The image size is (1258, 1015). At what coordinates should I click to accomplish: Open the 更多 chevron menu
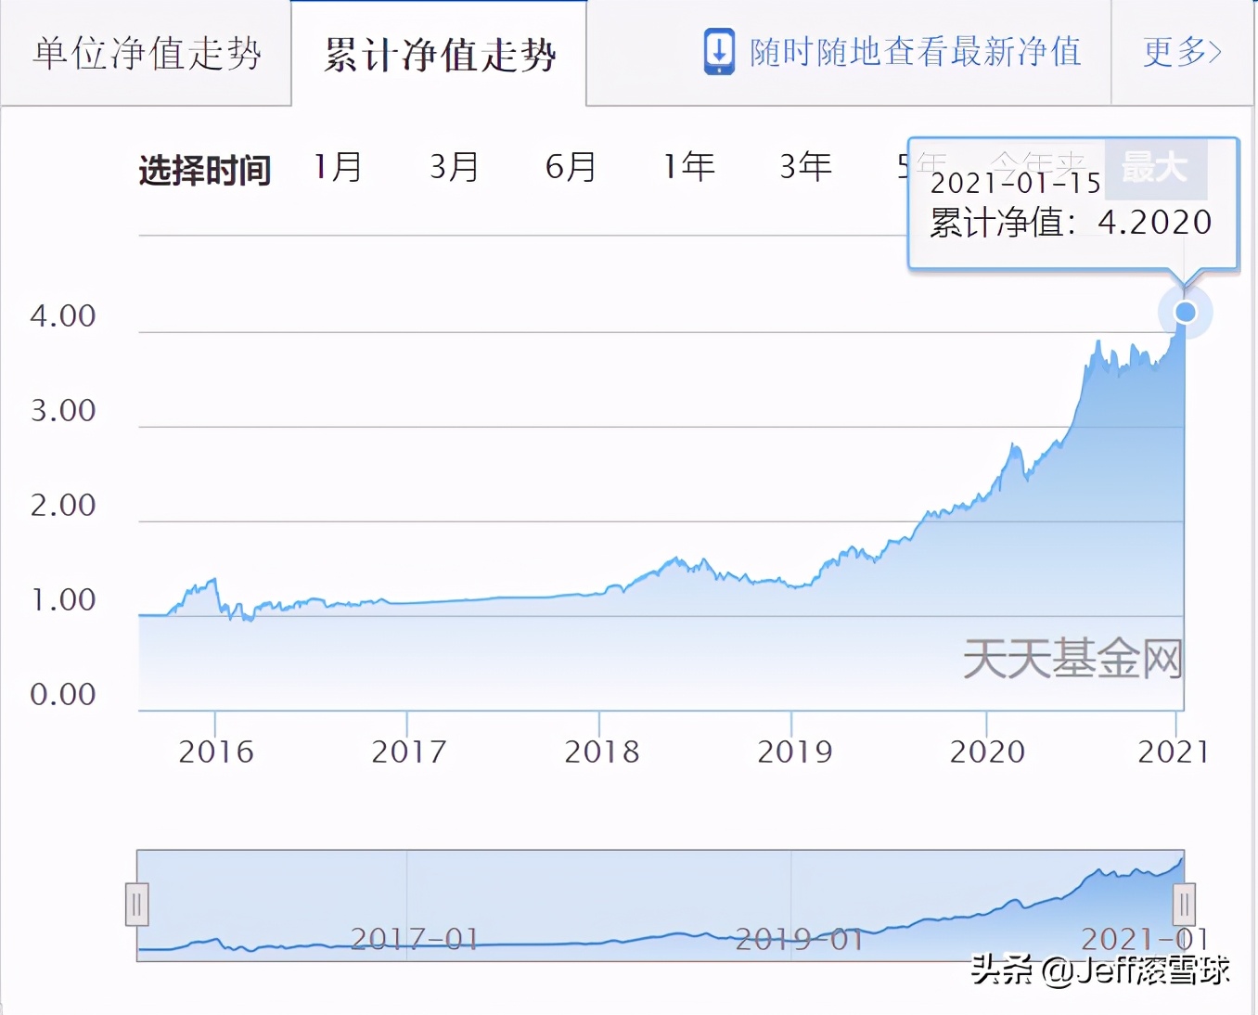tap(1181, 53)
